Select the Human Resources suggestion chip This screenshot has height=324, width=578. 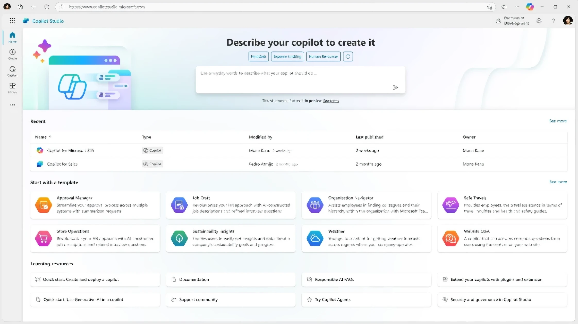click(x=323, y=56)
